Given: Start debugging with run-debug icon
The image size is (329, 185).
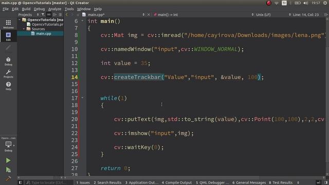Looking at the screenshot, I should point(8,170).
